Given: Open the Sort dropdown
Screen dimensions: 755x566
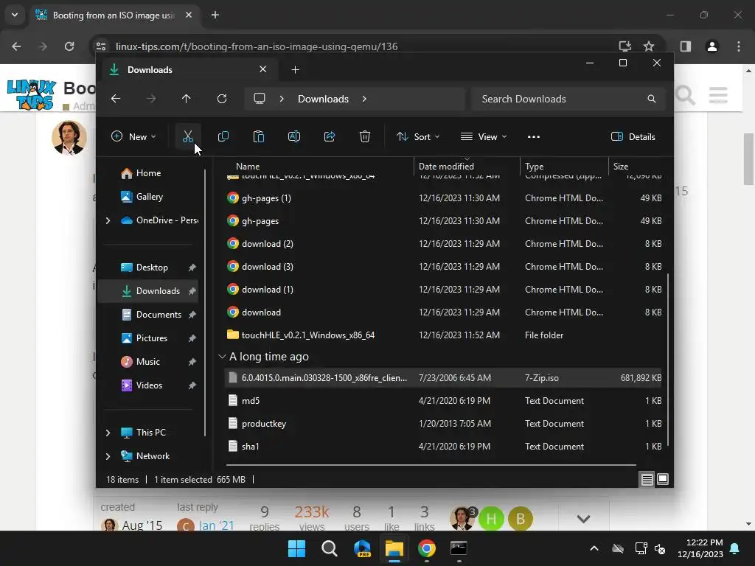Looking at the screenshot, I should 417,136.
